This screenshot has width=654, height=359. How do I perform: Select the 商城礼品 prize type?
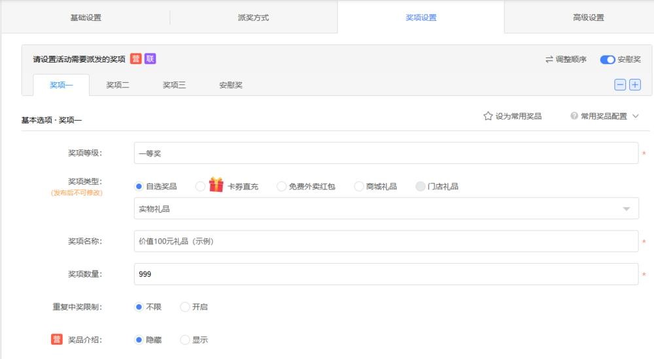click(x=359, y=187)
